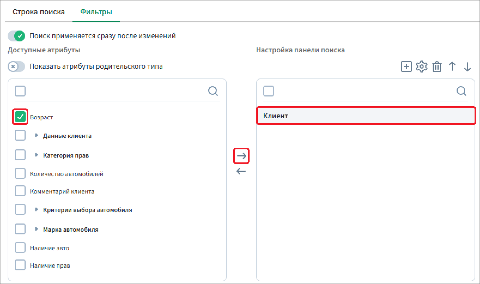This screenshot has height=284, width=480.
Task: Remove attribute with left arrow
Action: [x=241, y=171]
